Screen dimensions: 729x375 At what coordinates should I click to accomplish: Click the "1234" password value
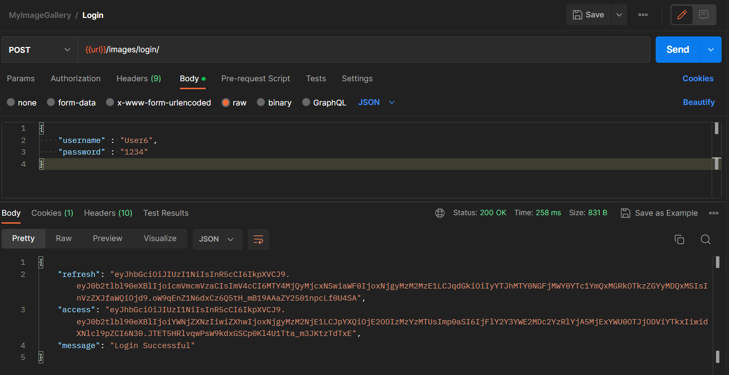134,152
